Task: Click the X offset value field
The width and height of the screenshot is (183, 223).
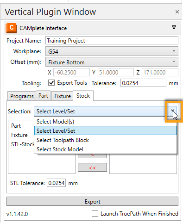Action: [x=71, y=72]
